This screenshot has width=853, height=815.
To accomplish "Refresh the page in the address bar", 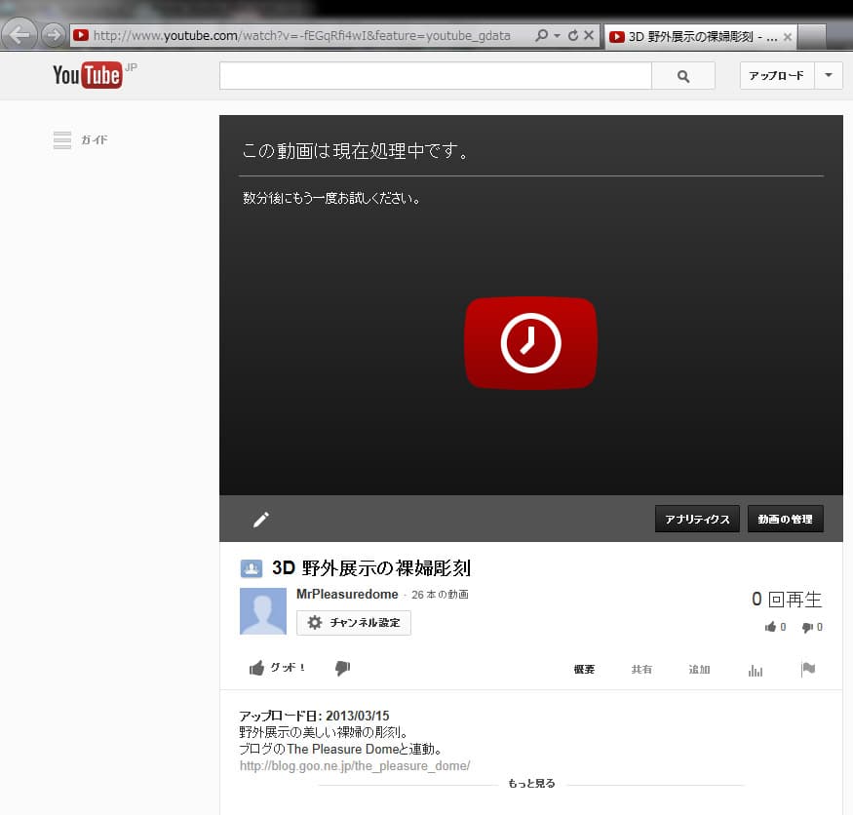I will point(572,36).
